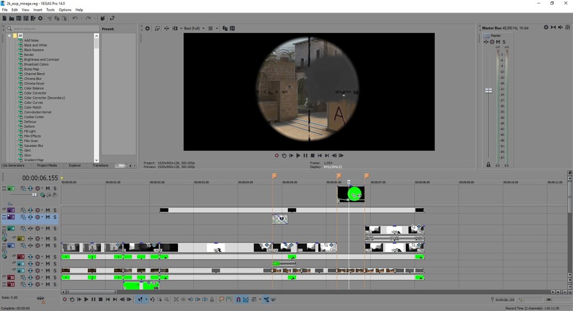Click the Redo arrow in the main toolbar
573x311 pixels.
click(88, 18)
